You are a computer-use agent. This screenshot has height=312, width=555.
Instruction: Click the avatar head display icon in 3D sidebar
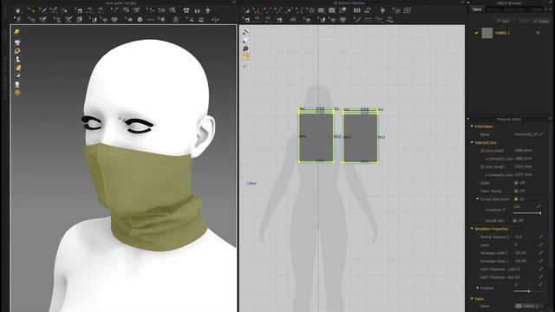[x=17, y=84]
